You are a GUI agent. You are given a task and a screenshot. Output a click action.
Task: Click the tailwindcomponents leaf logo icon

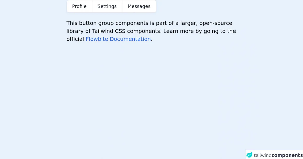(x=249, y=155)
